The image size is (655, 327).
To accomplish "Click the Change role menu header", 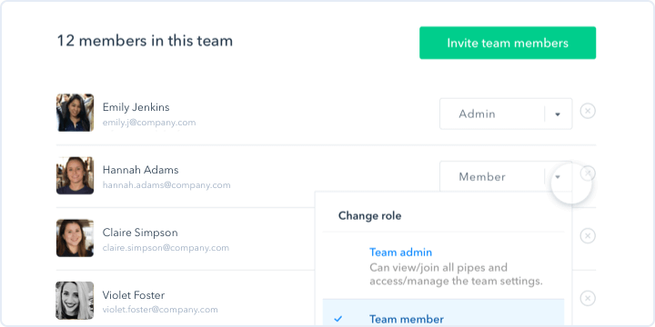I will 369,215.
